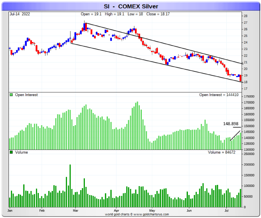The image size is (261, 218).
Task: Click the open interest axis label '175000'
Action: tap(249, 96)
